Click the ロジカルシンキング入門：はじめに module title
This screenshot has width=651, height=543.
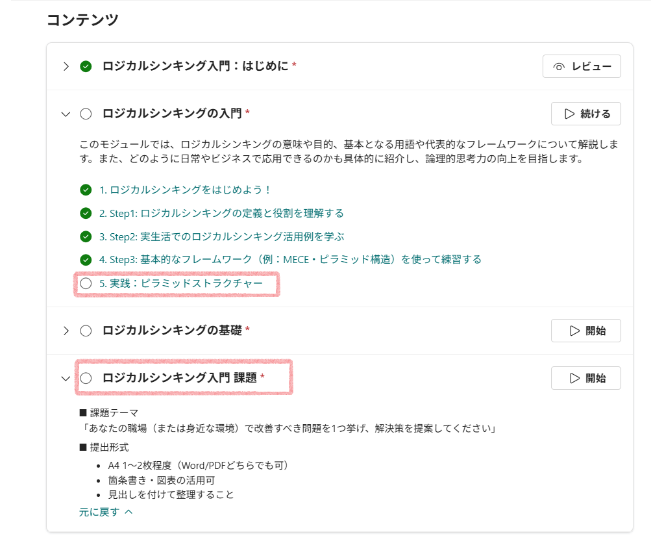click(195, 66)
